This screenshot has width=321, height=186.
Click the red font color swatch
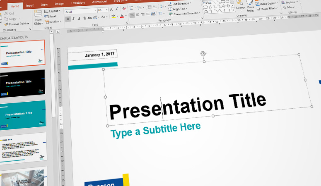point(122,17)
